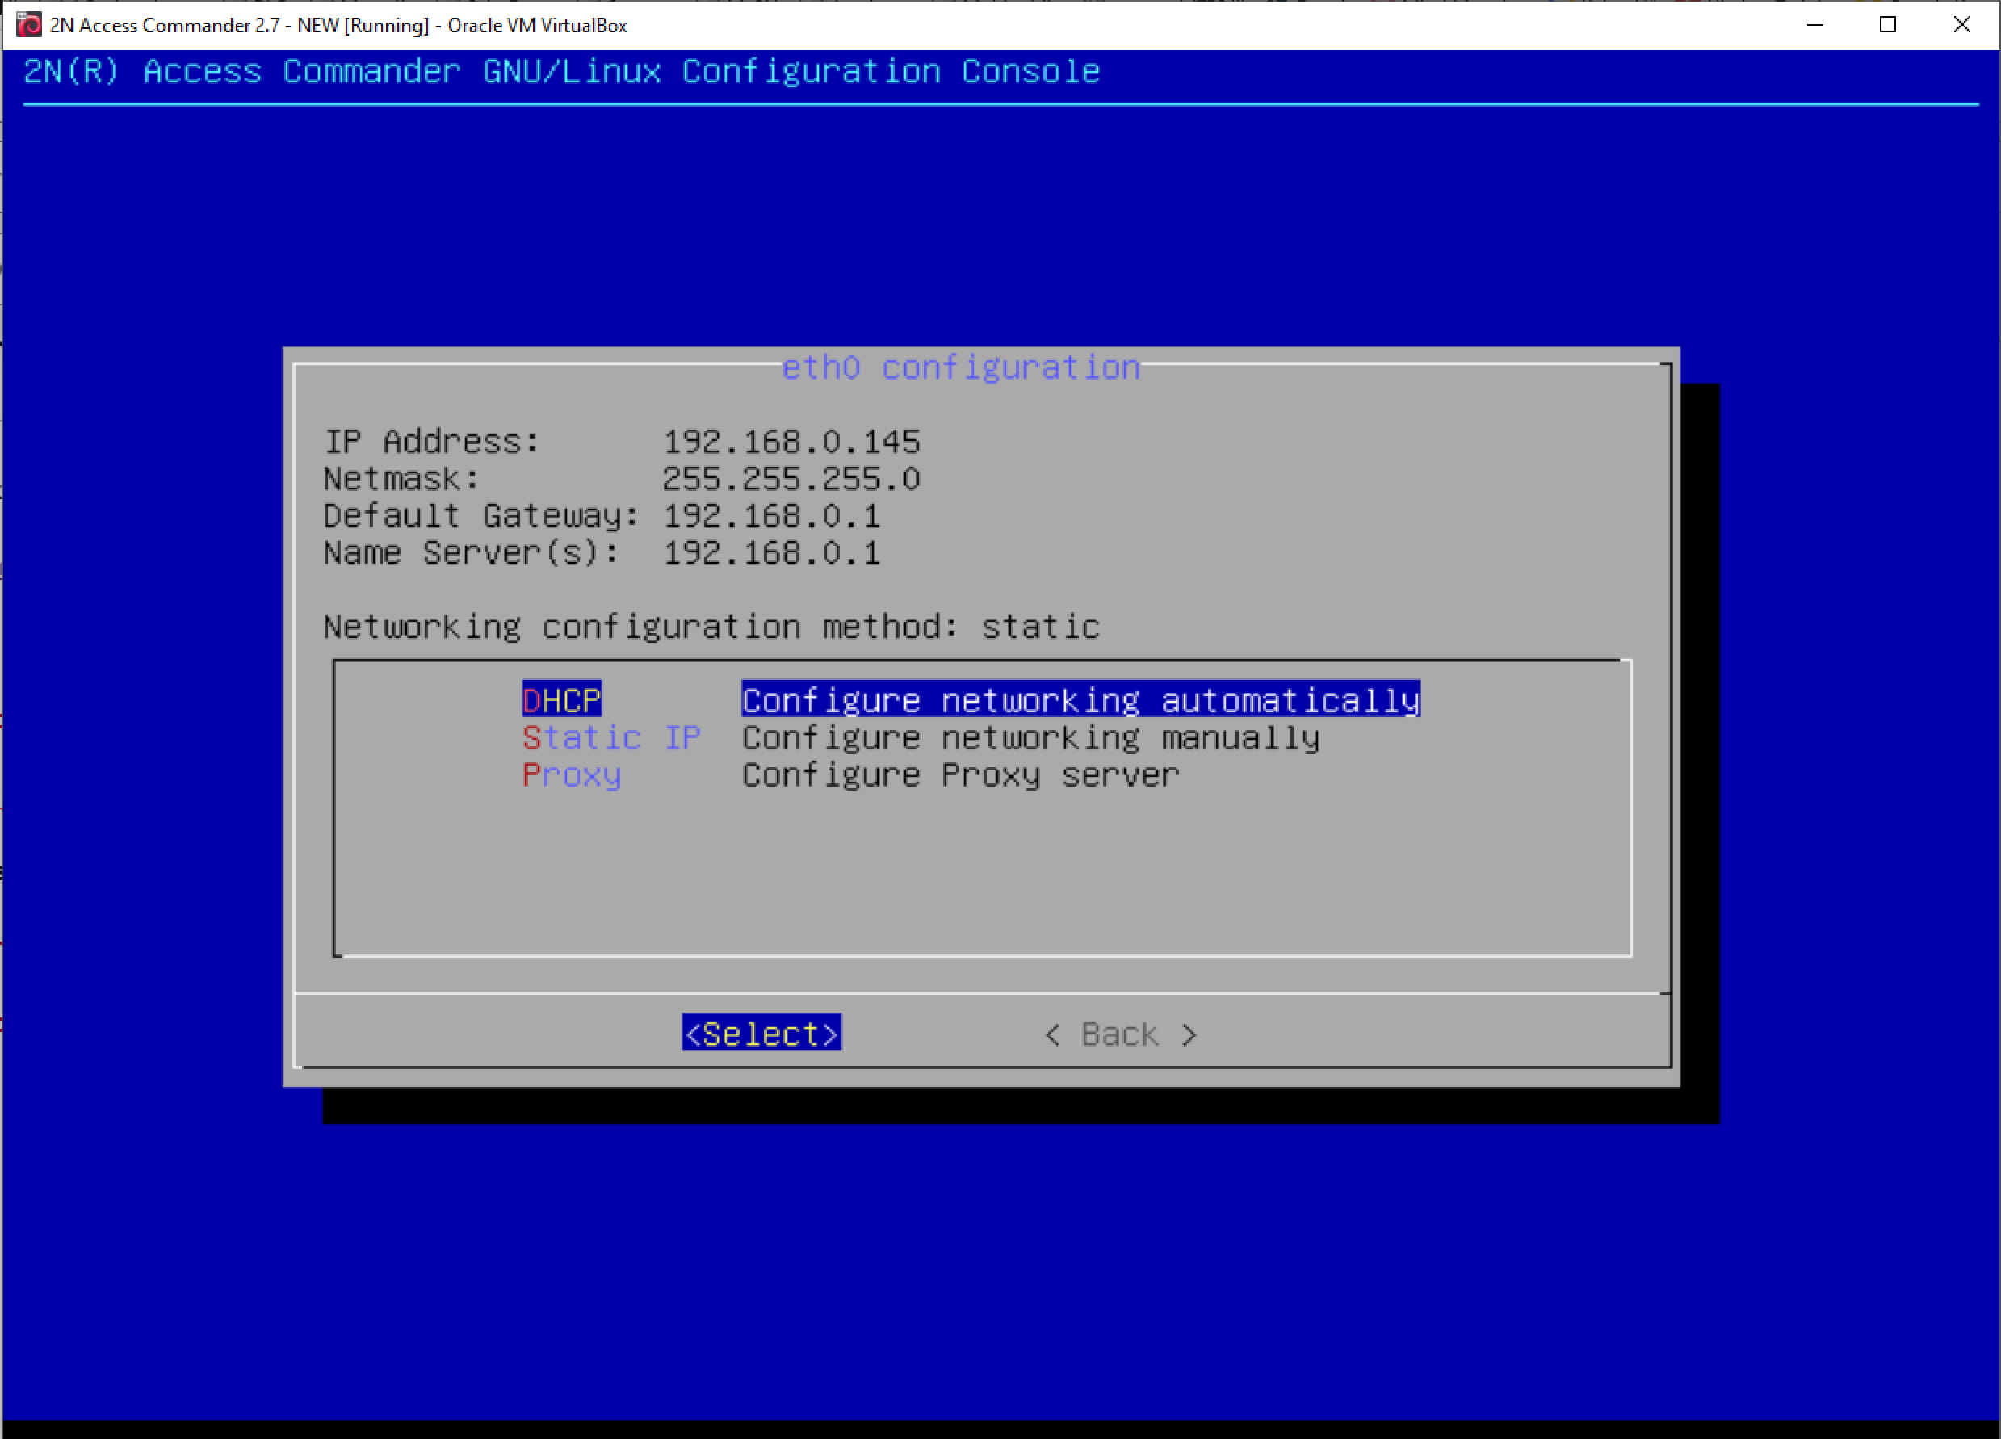This screenshot has height=1439, width=2001.
Task: Select the Proxy menu entry
Action: point(571,774)
